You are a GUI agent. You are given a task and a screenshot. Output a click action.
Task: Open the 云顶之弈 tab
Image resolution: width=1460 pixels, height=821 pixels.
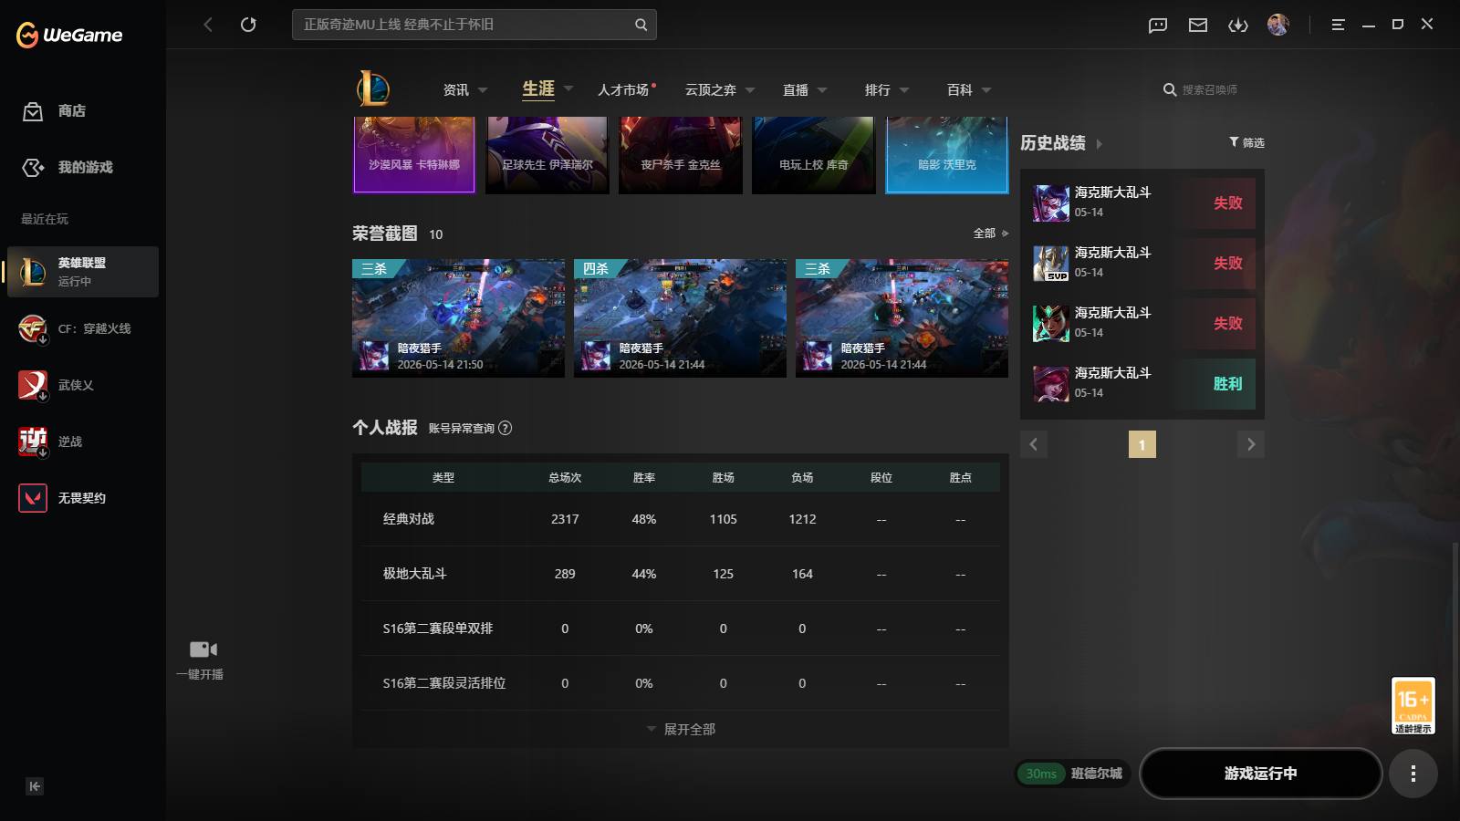click(710, 89)
